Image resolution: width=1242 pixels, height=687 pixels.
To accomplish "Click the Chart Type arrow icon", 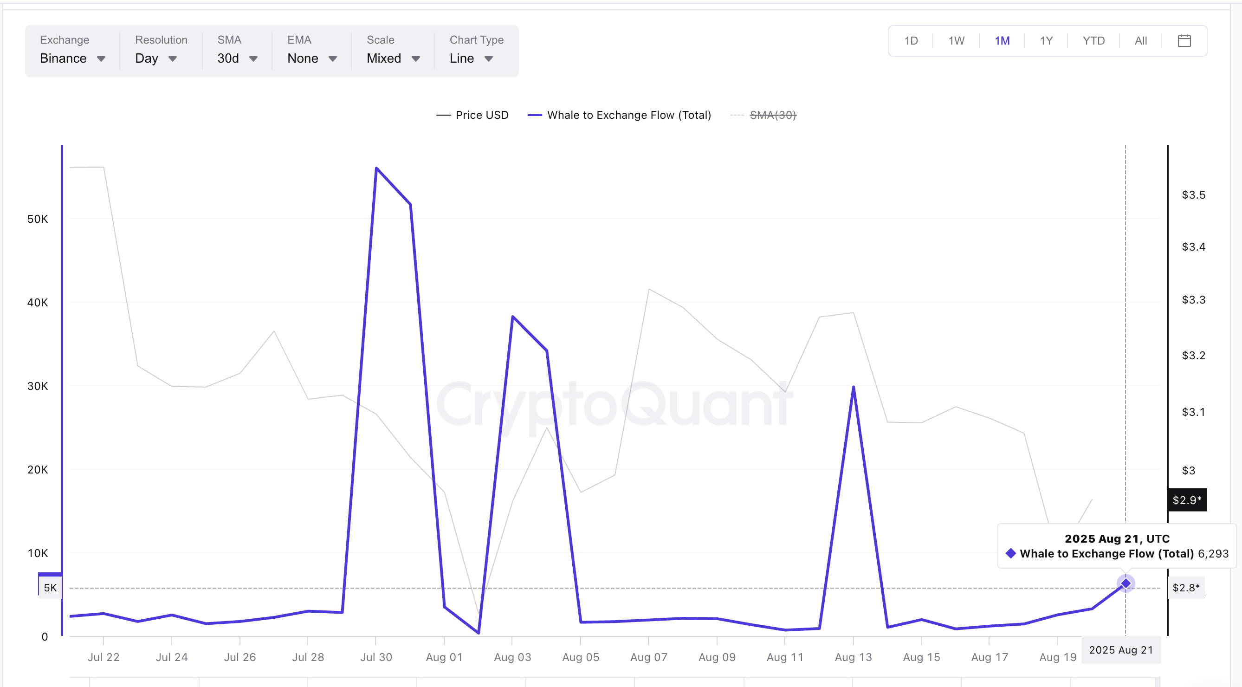I will 488,59.
